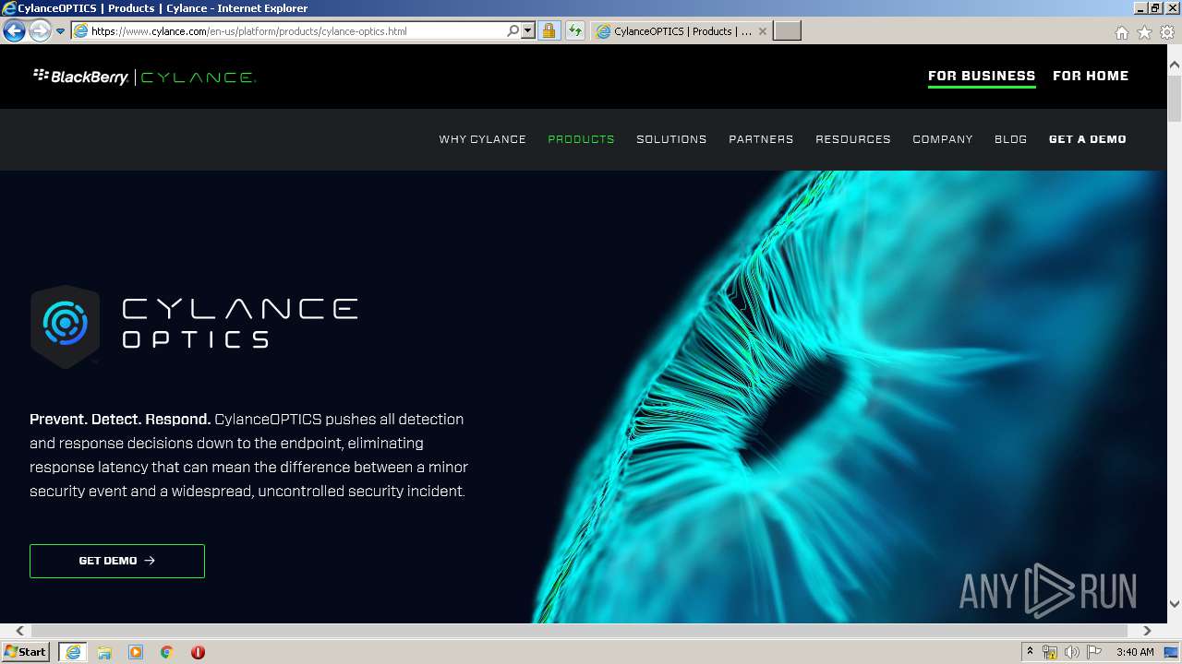Click the Home icon in IE toolbar
This screenshot has width=1182, height=664.
click(1121, 32)
